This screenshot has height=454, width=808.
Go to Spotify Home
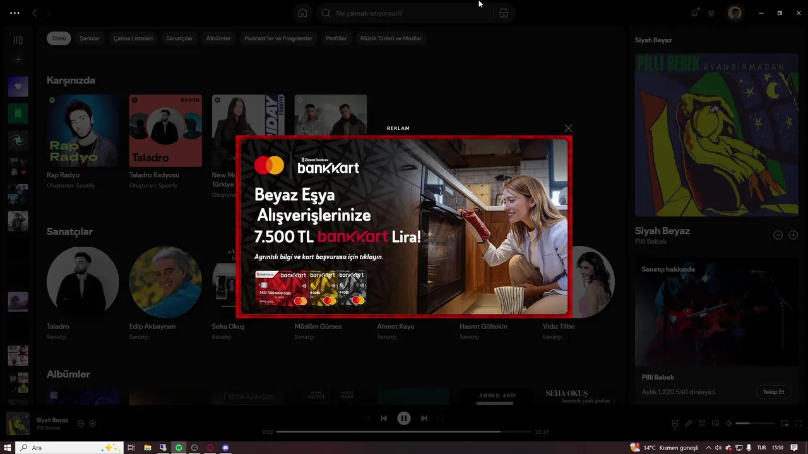click(x=302, y=13)
